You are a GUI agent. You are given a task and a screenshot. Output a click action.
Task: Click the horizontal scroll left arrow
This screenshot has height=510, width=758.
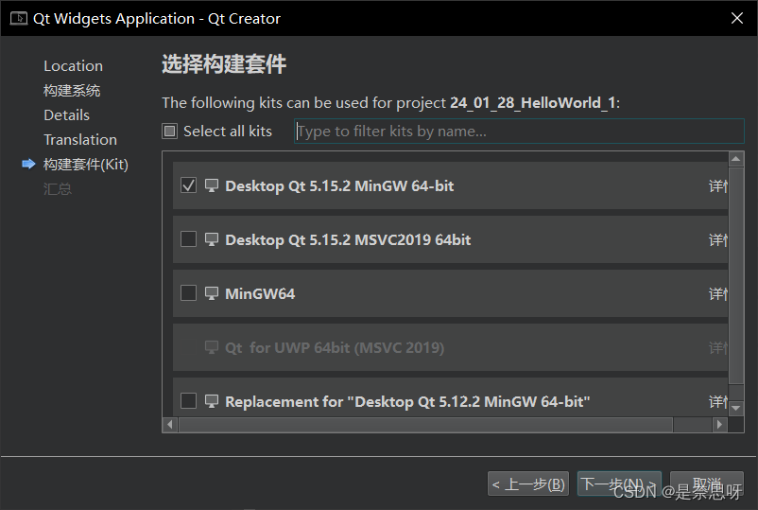(x=170, y=424)
